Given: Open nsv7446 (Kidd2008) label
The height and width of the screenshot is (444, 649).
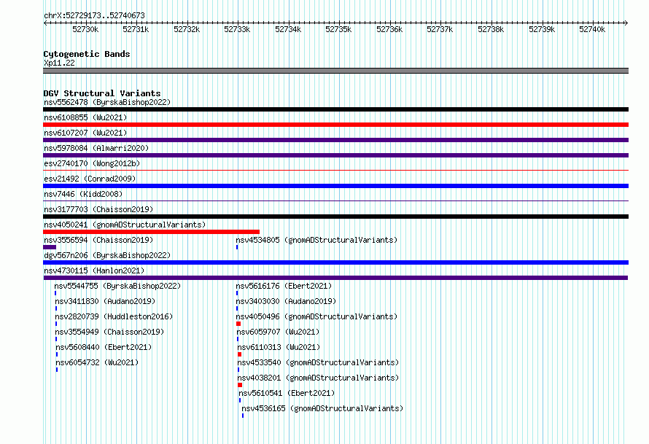Looking at the screenshot, I should click(83, 194).
